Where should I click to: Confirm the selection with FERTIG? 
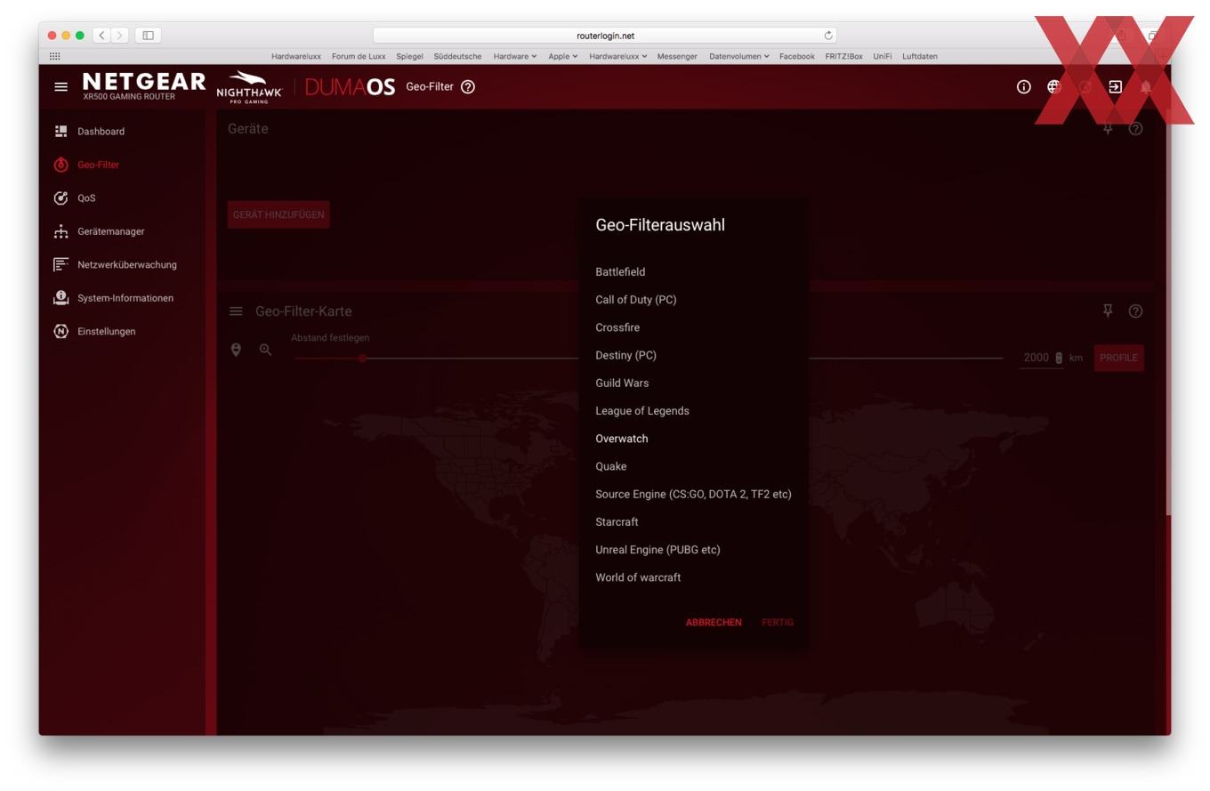(x=778, y=623)
